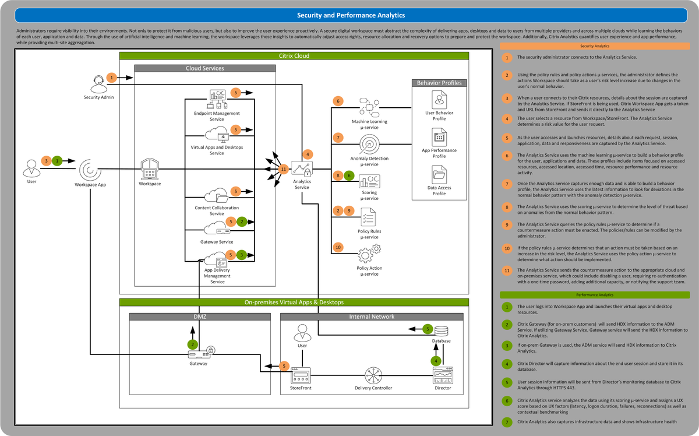Select the User icon inside Internal Network
699x436 pixels.
click(x=301, y=333)
